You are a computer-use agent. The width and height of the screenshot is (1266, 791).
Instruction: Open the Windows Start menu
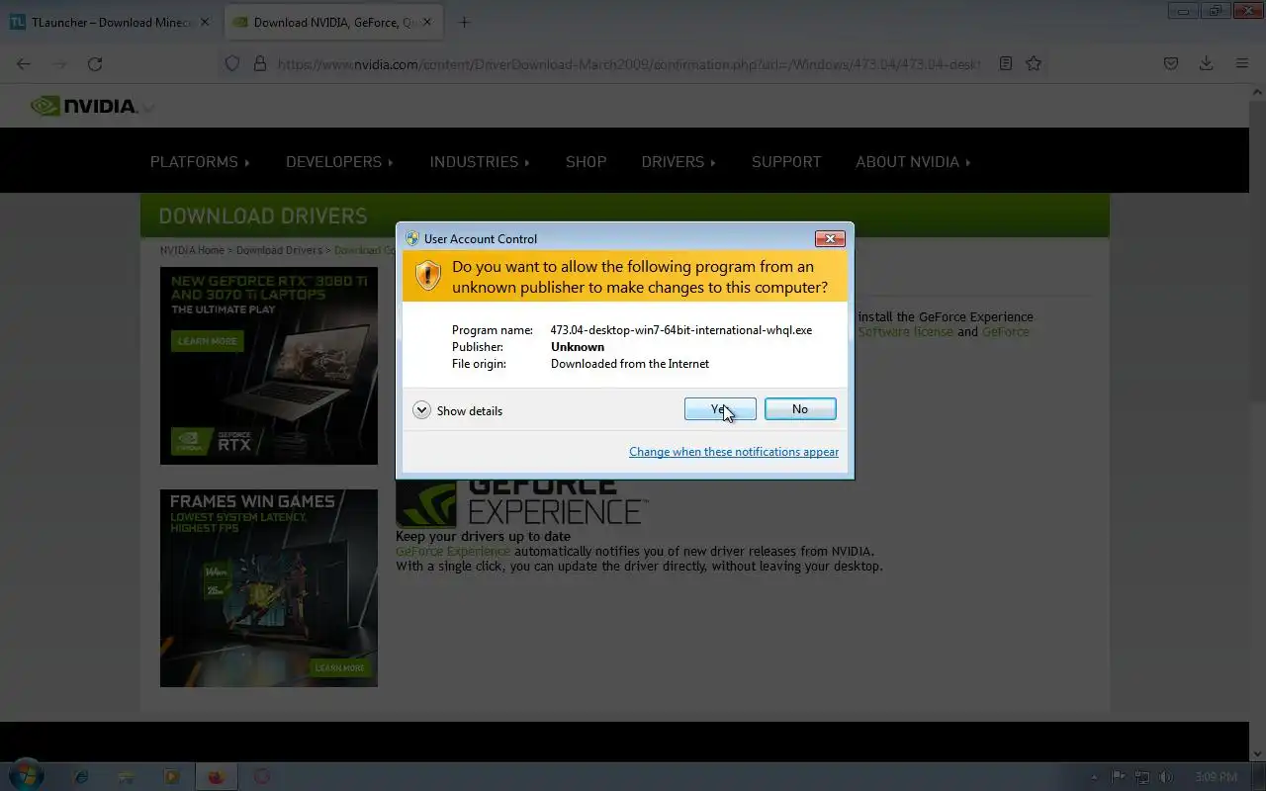(26, 776)
